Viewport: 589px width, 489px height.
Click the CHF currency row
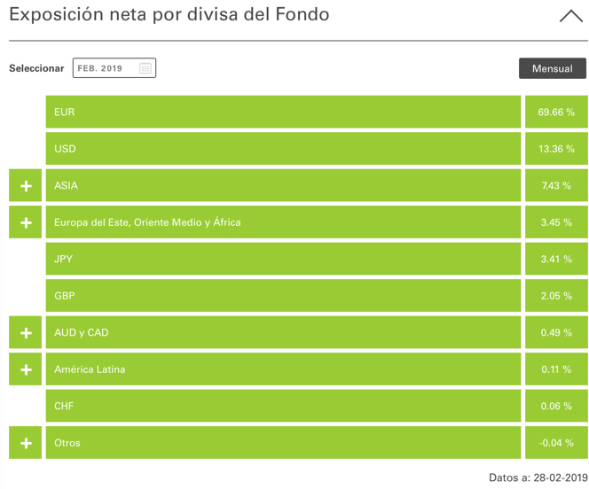coord(283,407)
